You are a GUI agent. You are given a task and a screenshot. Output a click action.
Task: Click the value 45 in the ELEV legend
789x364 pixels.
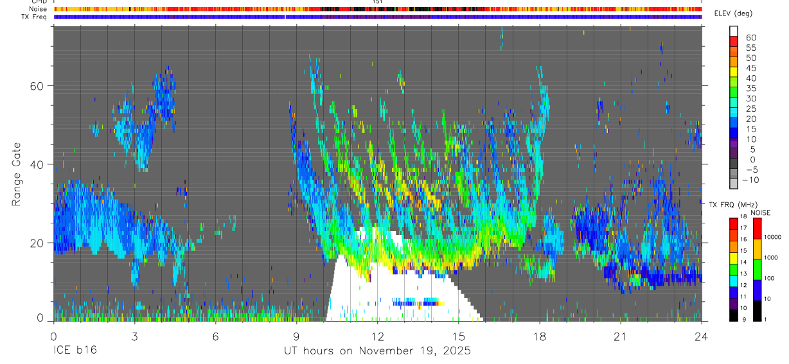point(750,68)
